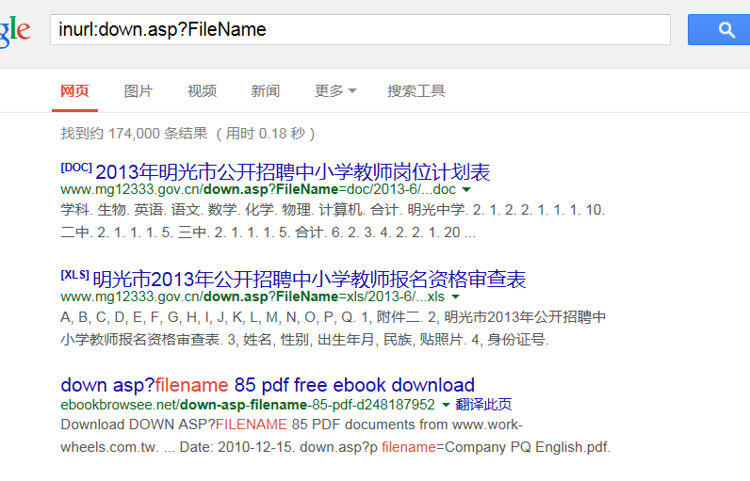This screenshot has width=750, height=481.
Task: Switch to the 视频 tab
Action: 202,90
